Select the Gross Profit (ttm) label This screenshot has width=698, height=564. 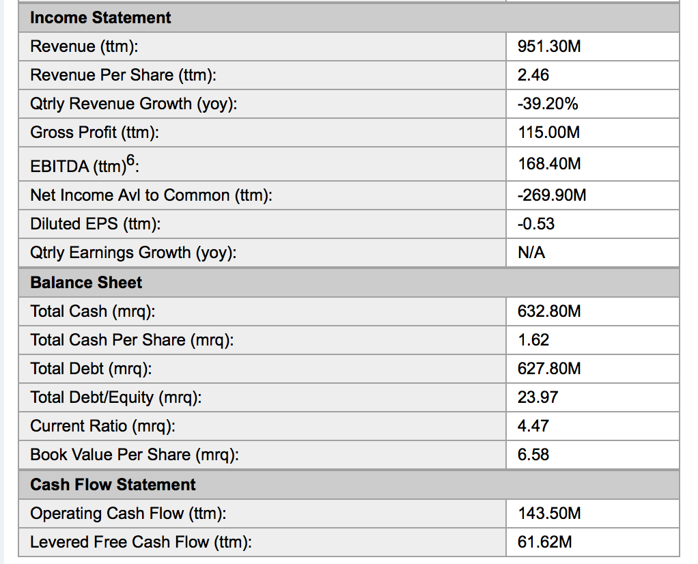point(94,132)
